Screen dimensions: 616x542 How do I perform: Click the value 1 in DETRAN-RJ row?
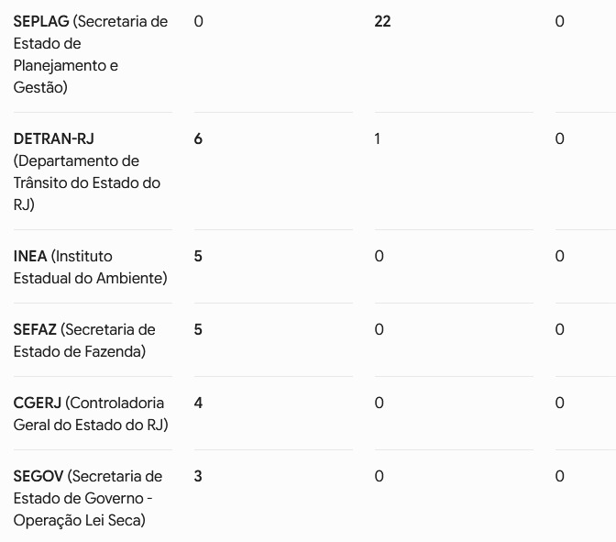click(x=377, y=138)
